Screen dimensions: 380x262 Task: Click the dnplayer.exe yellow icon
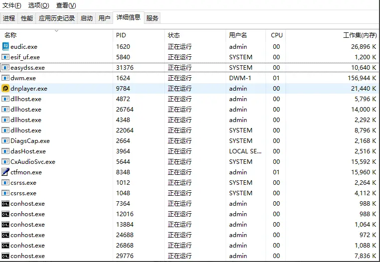pos(5,88)
